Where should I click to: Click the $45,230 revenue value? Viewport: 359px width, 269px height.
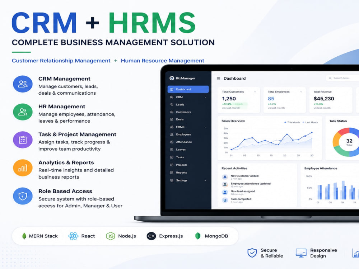point(324,99)
